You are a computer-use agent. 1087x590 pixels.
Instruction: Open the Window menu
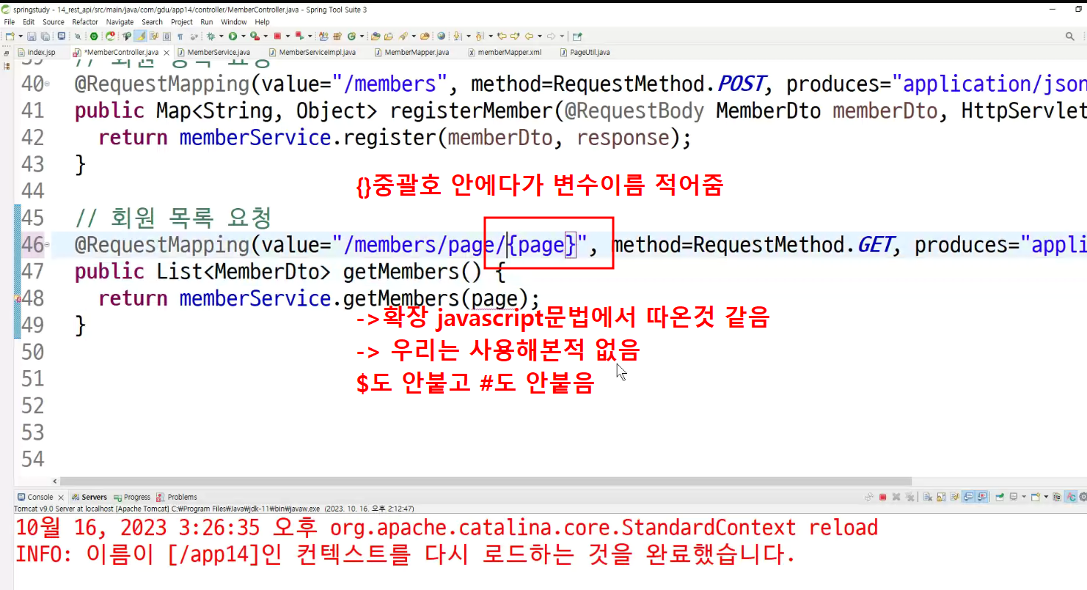click(234, 22)
